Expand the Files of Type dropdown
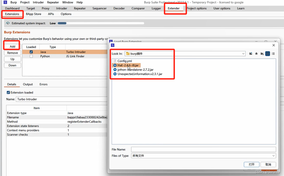Image resolution: width=284 pixels, height=176 pixels. tap(274, 156)
